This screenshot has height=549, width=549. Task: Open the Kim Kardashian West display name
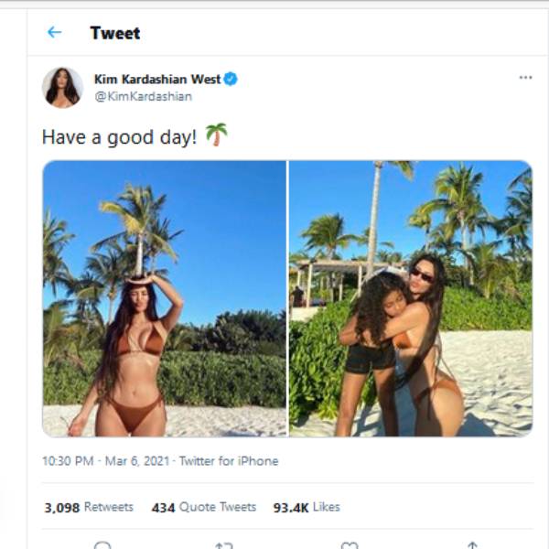[x=157, y=79]
